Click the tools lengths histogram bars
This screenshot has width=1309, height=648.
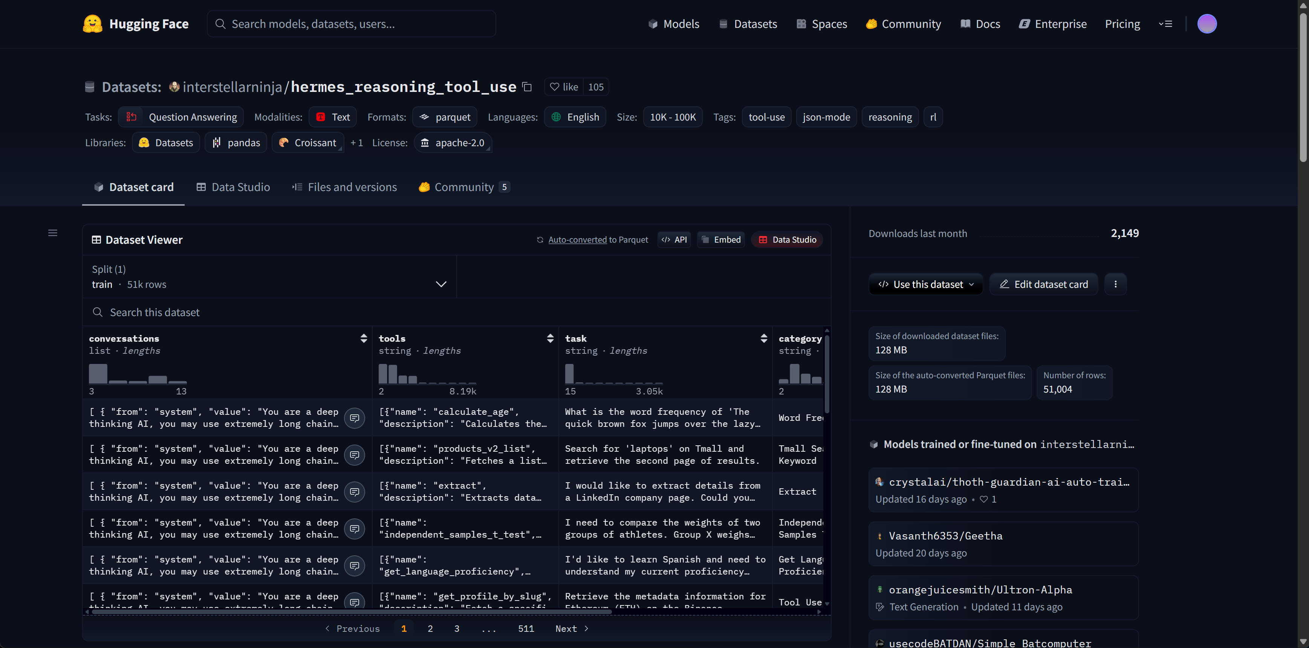coord(427,374)
